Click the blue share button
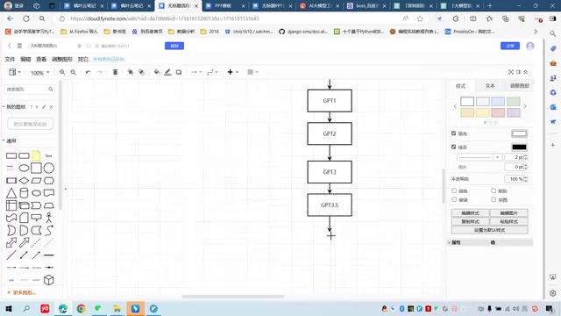 [510, 46]
